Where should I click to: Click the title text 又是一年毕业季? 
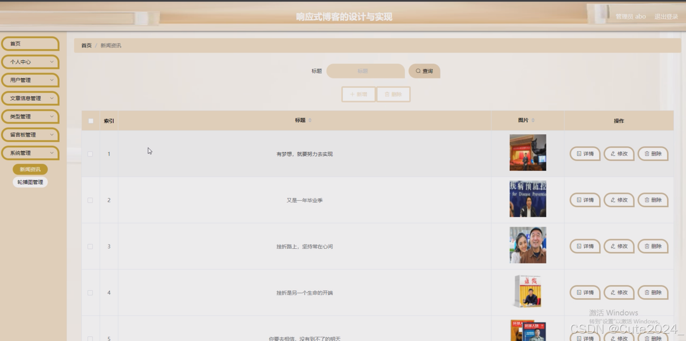305,200
